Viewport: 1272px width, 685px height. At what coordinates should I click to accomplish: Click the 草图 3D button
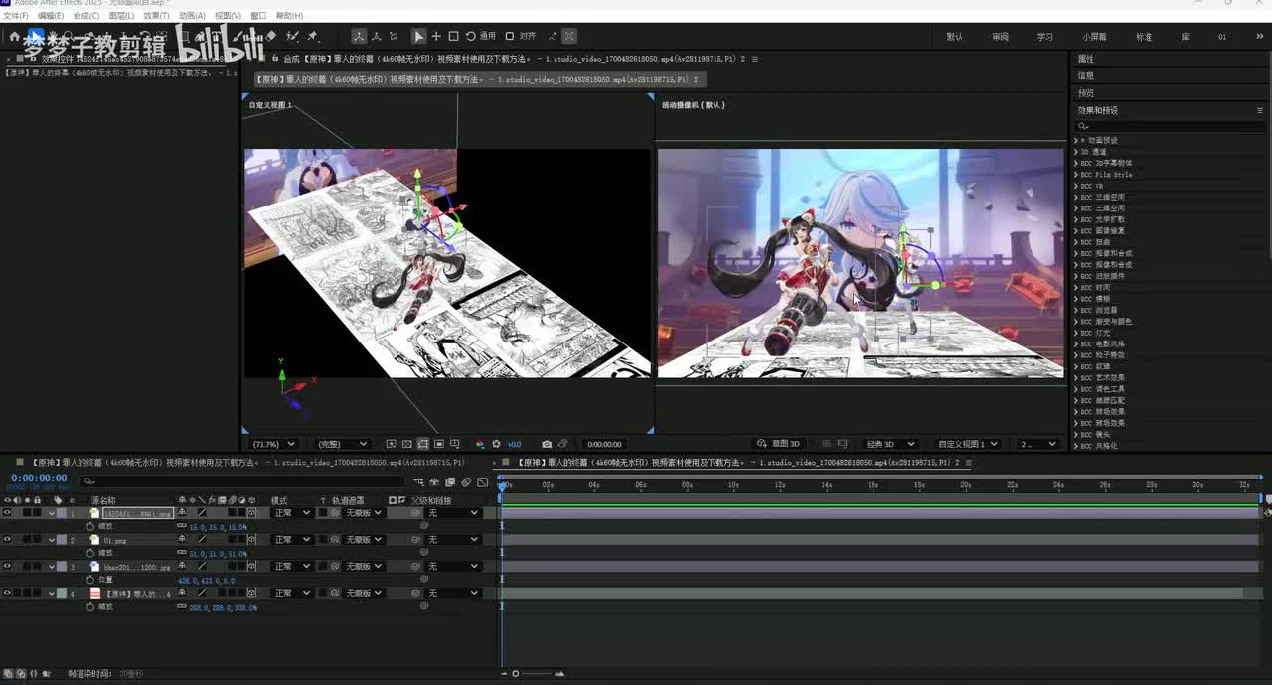[778, 444]
